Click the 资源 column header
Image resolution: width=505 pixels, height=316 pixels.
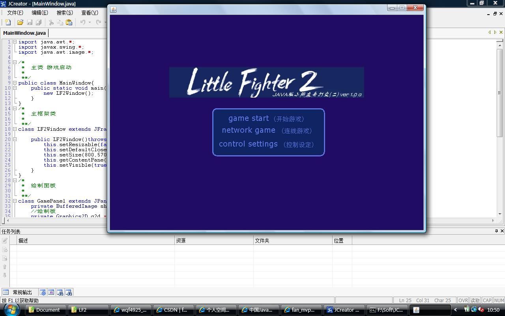[x=214, y=241]
